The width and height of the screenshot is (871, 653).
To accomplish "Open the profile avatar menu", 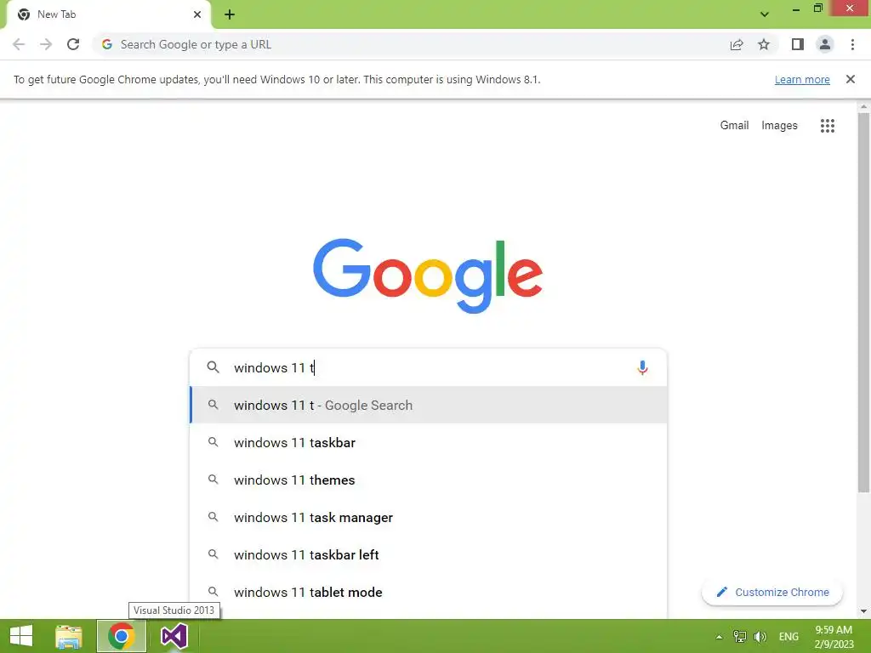I will coord(825,44).
